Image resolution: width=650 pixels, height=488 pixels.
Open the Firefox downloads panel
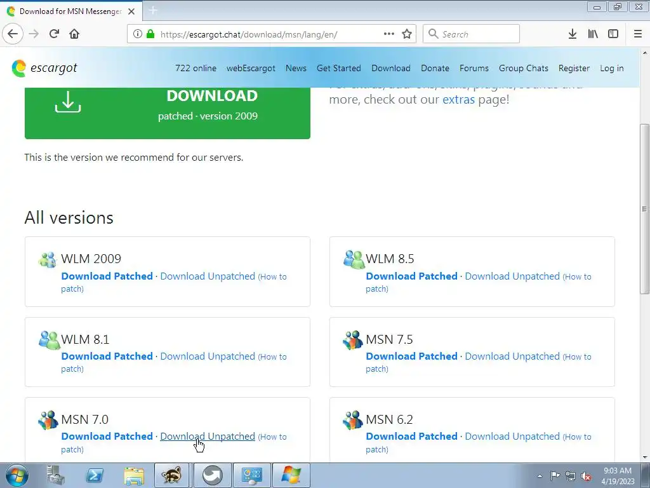(573, 34)
